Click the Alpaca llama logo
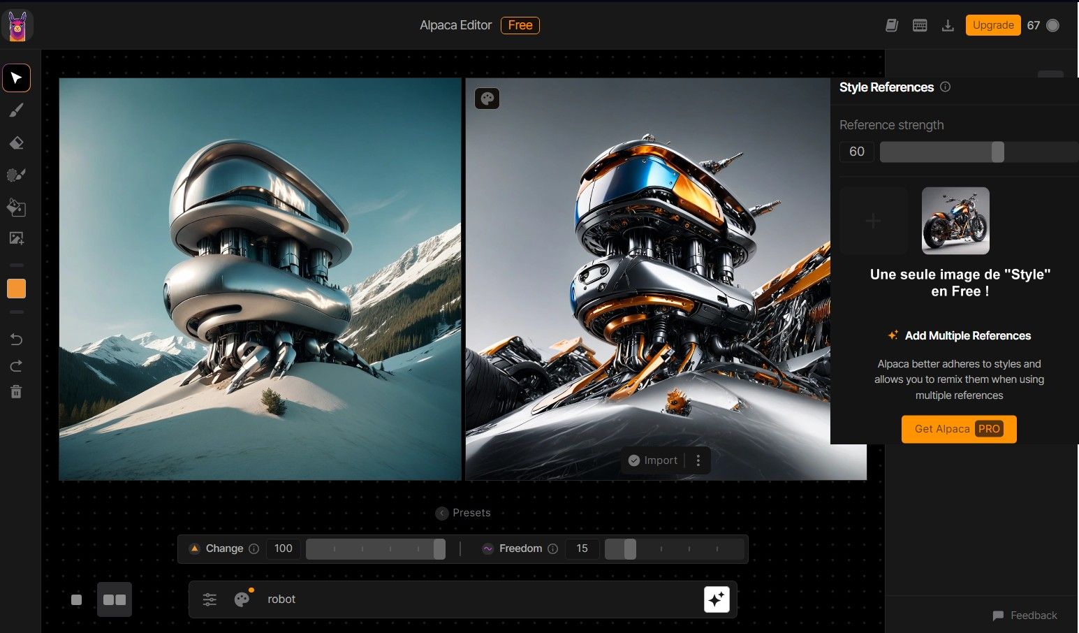This screenshot has height=633, width=1079. coord(17,26)
